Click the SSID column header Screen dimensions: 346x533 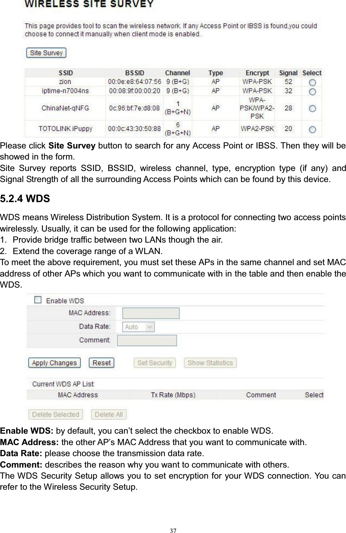click(x=66, y=73)
